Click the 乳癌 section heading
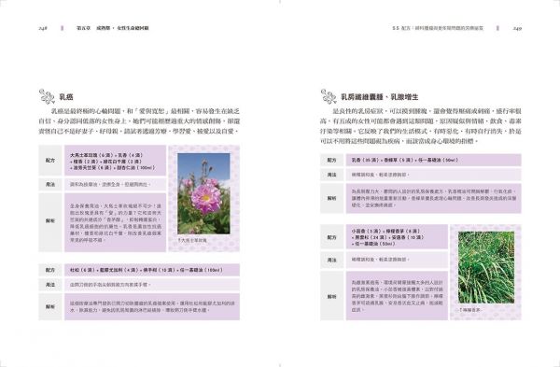 (x=66, y=97)
